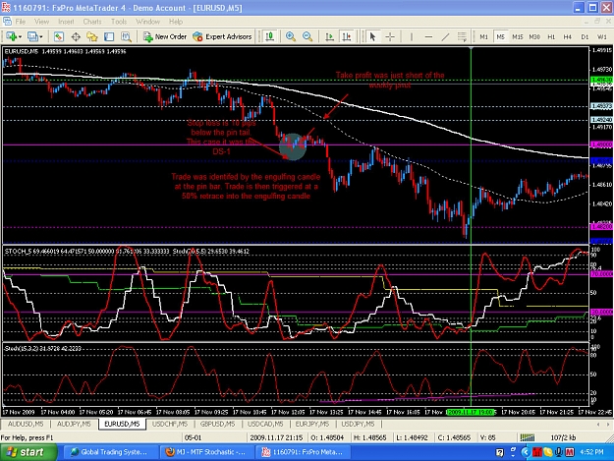Viewport: 614px width, 461px height.
Task: Switch to the M30 timeframe
Action: coord(534,36)
